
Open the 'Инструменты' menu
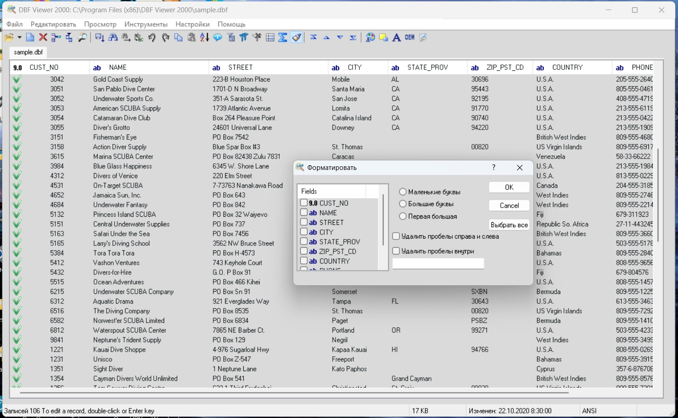(146, 24)
